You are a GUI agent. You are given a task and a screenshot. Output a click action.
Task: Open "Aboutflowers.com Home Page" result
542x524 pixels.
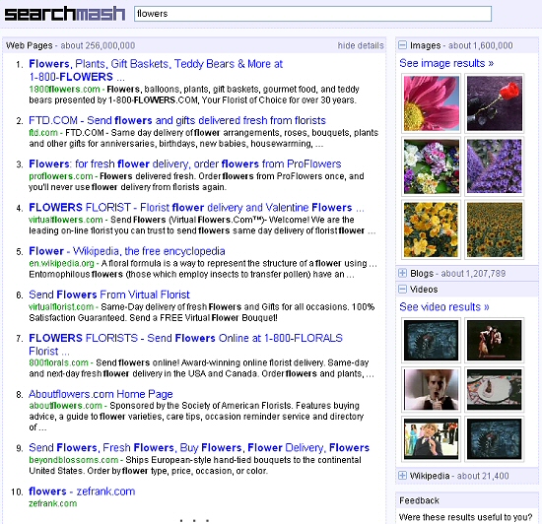click(x=101, y=394)
